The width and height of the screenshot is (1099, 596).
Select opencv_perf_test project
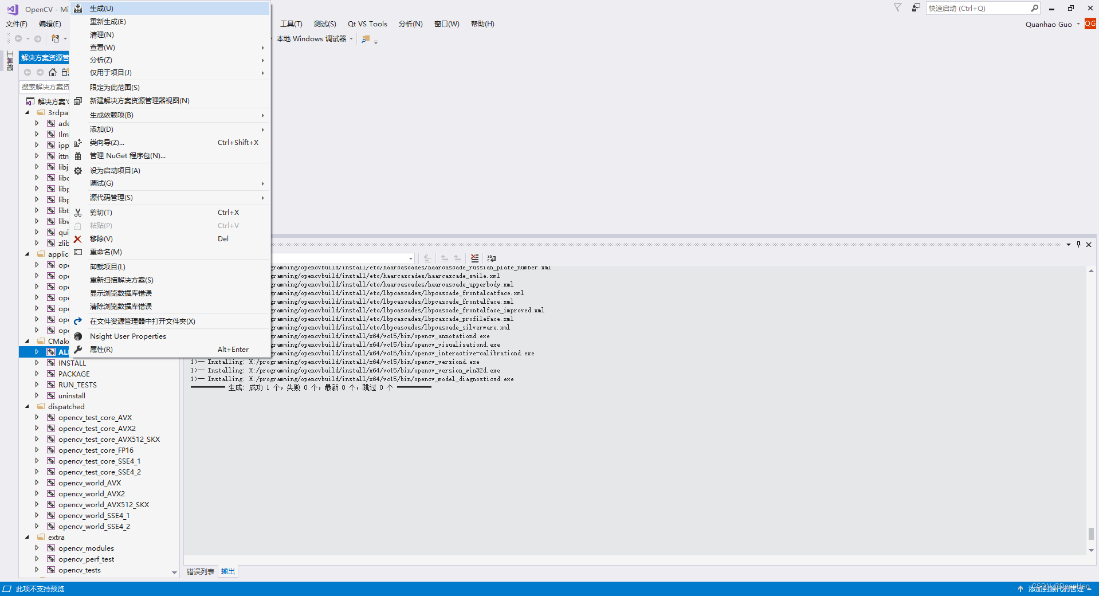(86, 559)
